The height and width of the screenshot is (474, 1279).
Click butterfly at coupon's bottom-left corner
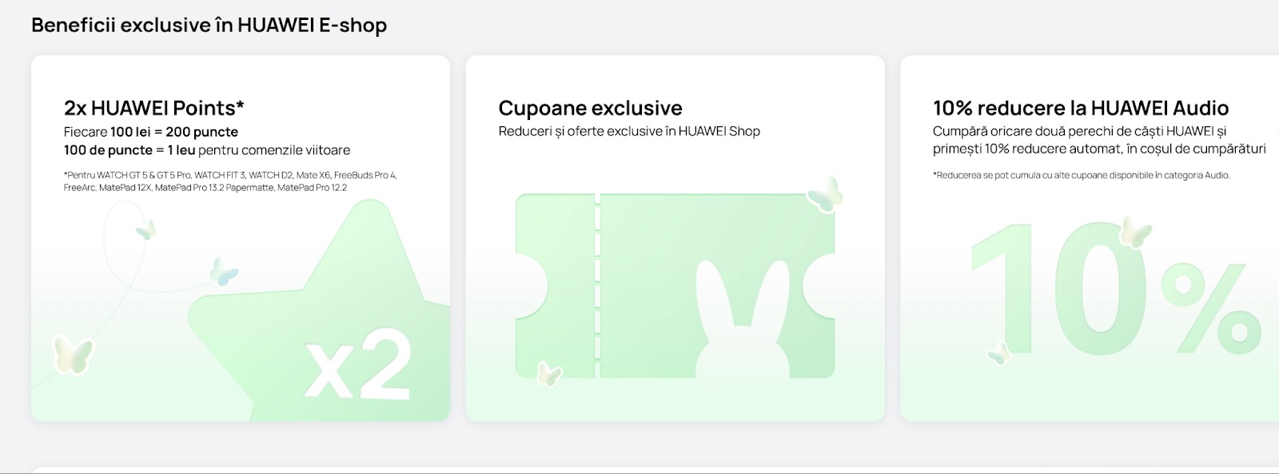[x=549, y=373]
